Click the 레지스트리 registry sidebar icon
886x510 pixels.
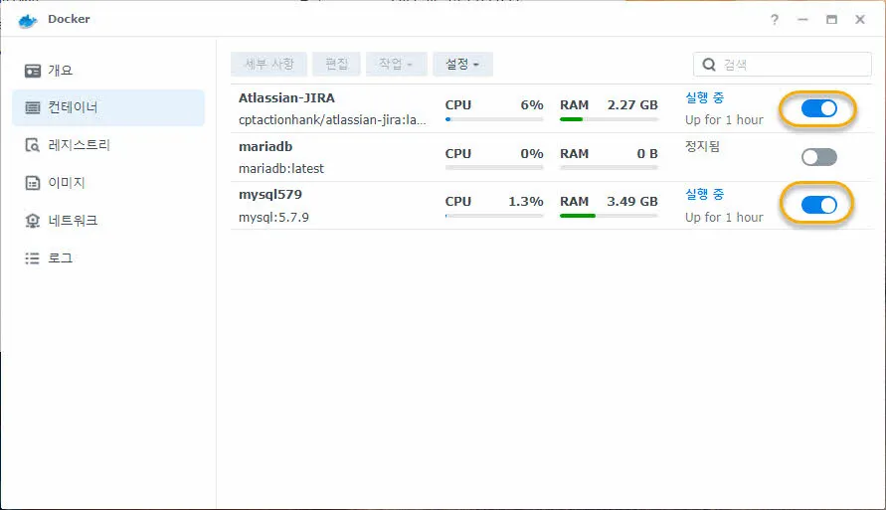[x=33, y=145]
